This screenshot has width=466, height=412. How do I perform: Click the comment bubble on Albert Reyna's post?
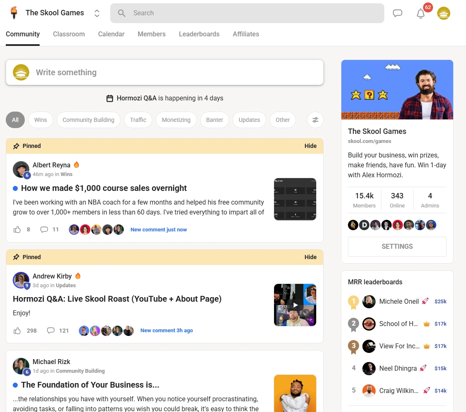44,229
